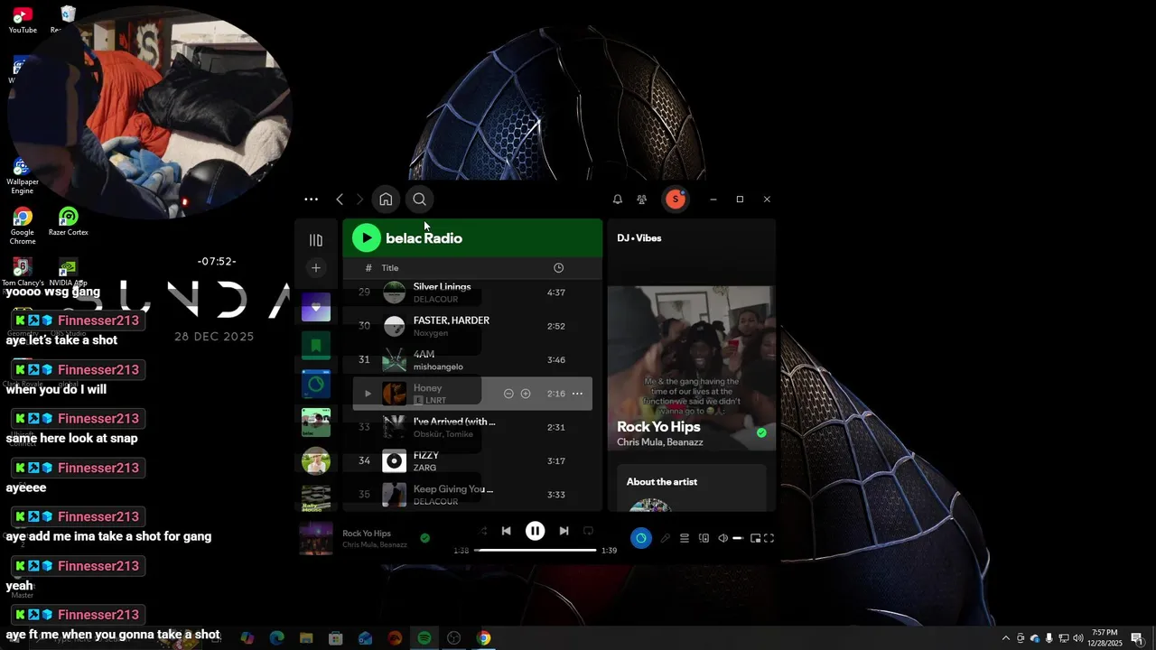
Task: Toggle repeat in the player bar
Action: coord(588,531)
